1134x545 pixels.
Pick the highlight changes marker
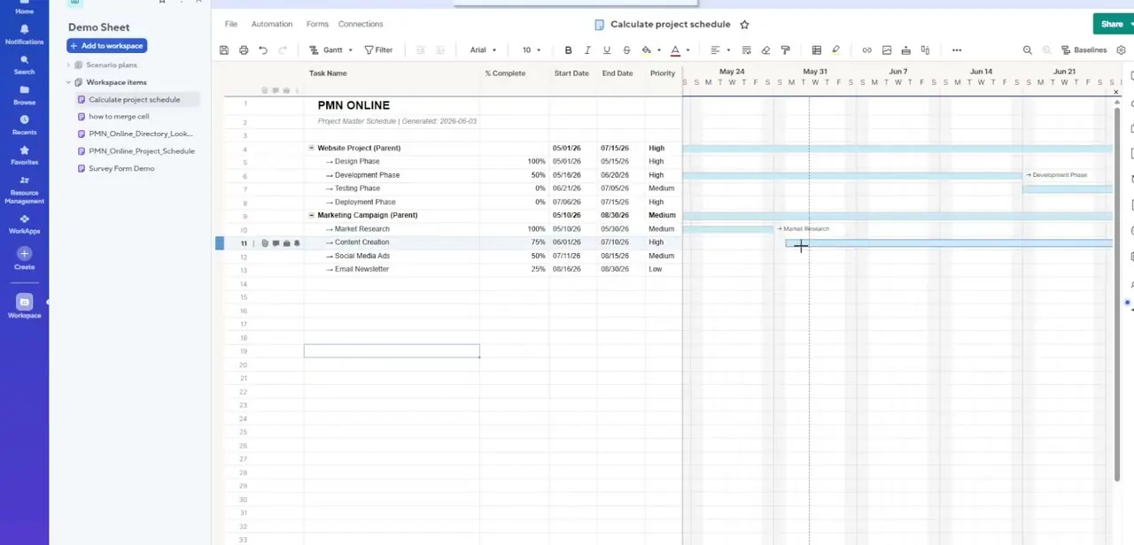[835, 50]
